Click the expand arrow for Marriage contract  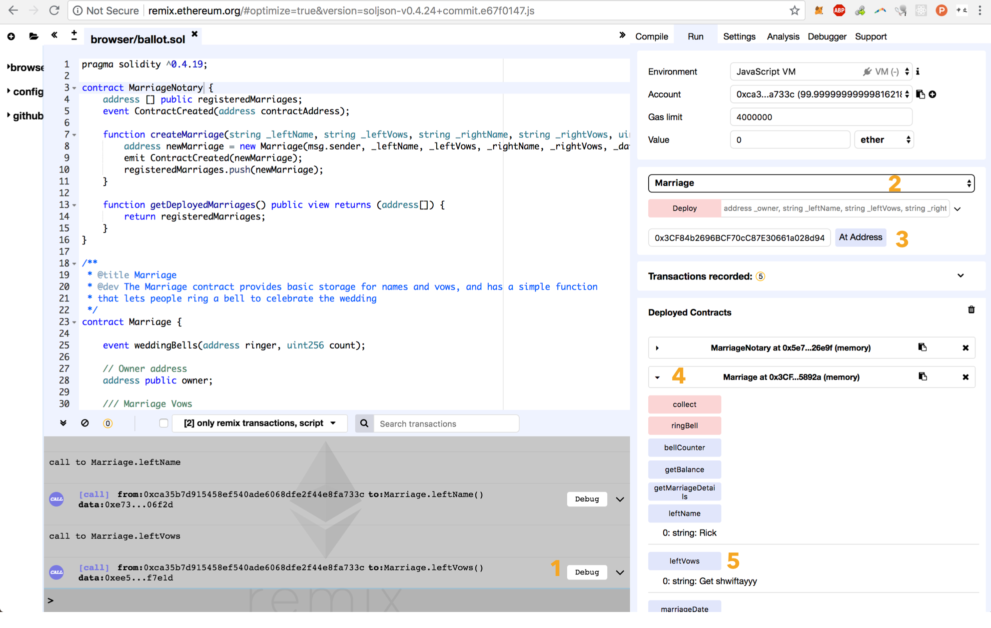click(657, 376)
